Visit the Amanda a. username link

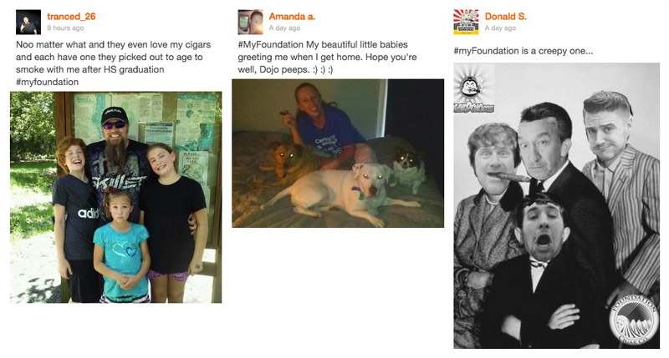pos(292,17)
